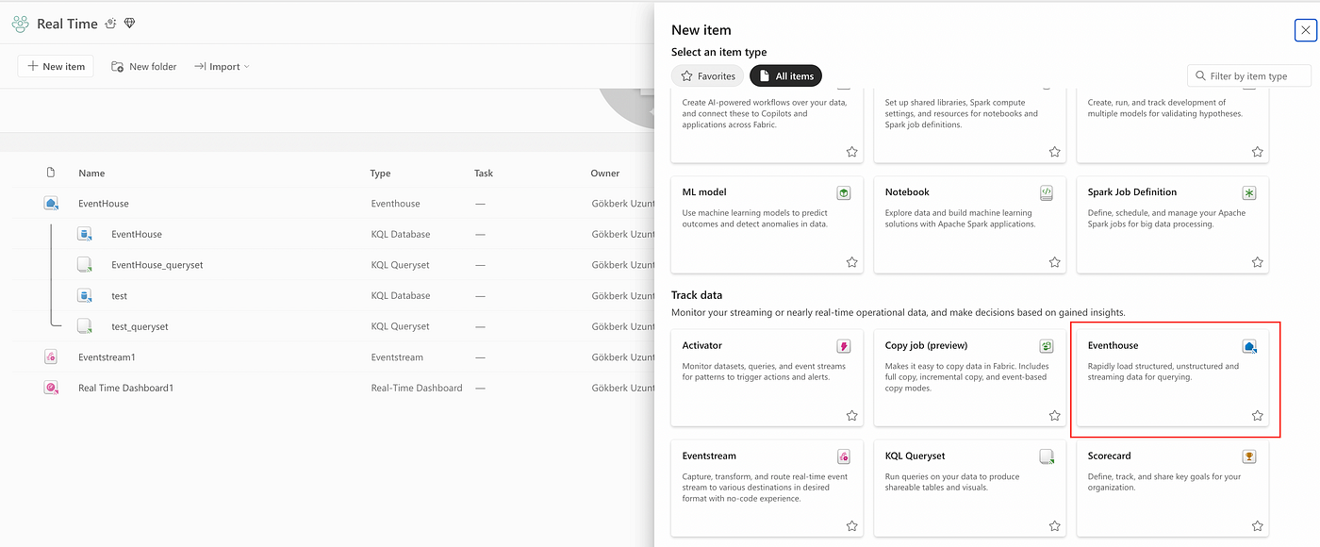Screen dimensions: 1320x547
Task: Click the EventHouse KQL Database icon
Action: [x=84, y=234]
